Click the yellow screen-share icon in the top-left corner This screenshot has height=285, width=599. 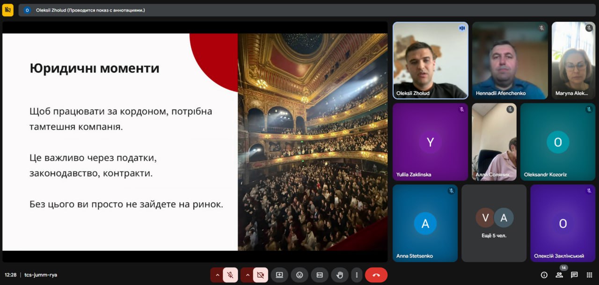point(7,10)
